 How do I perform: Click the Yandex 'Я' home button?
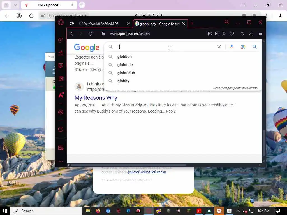(19, 16)
